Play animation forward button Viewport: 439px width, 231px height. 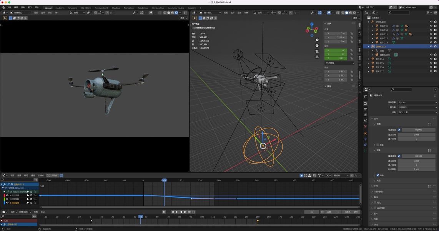pyautogui.click(x=185, y=212)
